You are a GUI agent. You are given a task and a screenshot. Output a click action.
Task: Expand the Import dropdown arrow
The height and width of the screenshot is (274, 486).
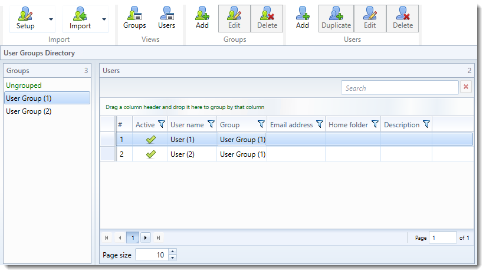pos(104,19)
